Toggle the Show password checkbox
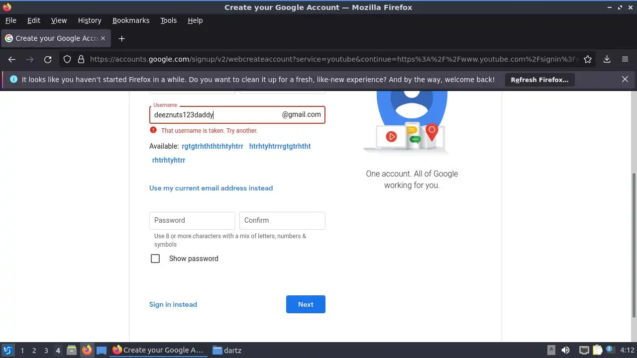 click(x=155, y=259)
